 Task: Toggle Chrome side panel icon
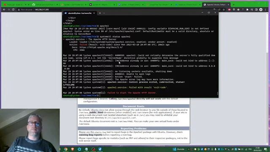coord(256,10)
